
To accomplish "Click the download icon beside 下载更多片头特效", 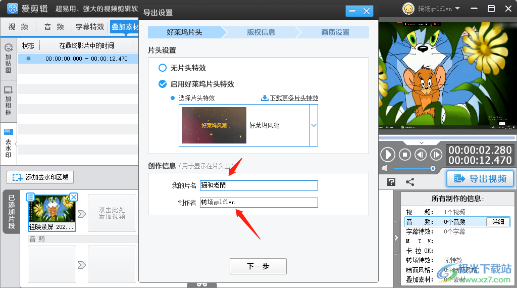I will 265,98.
